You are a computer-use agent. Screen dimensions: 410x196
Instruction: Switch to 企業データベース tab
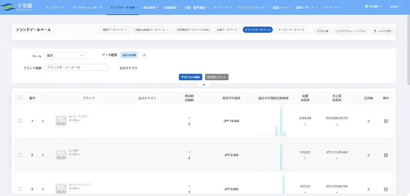(227, 30)
